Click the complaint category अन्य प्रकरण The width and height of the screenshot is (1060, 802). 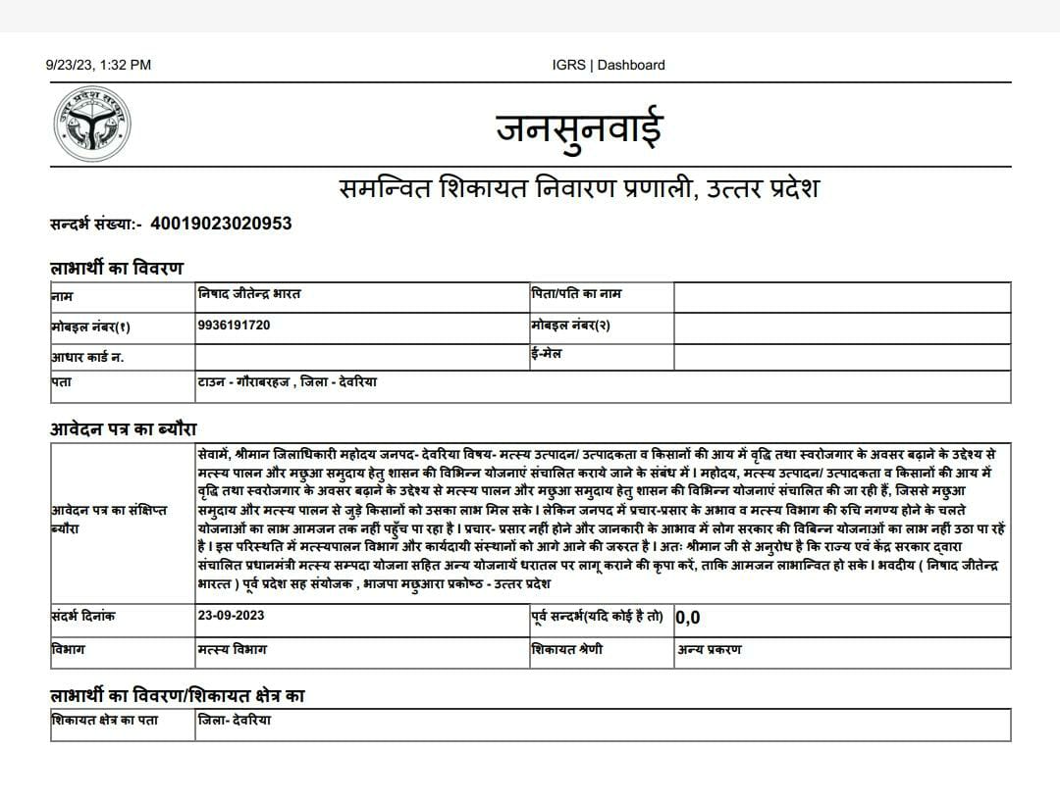click(710, 649)
